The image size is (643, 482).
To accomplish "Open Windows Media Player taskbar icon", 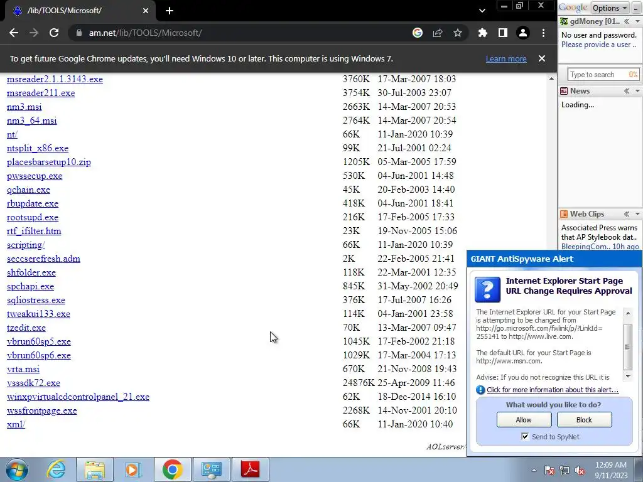I will coord(132,469).
